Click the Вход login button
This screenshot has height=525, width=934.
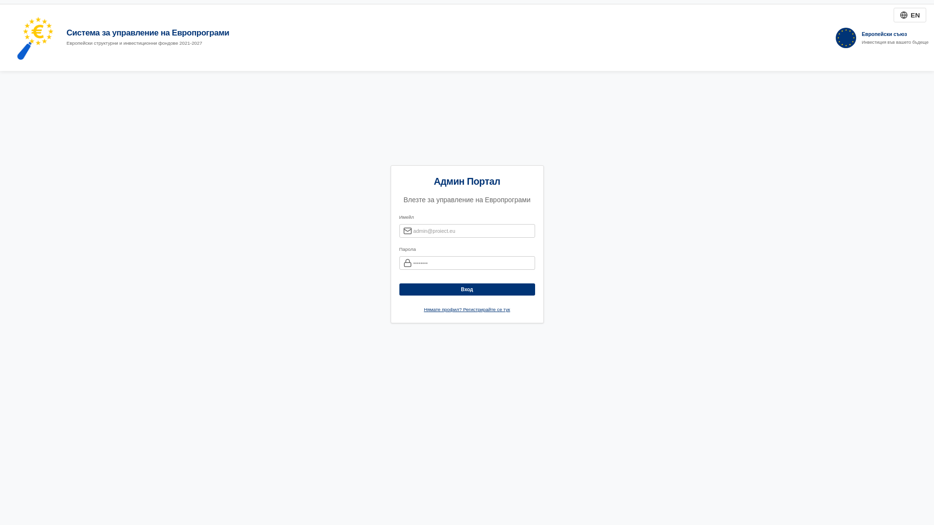click(x=467, y=289)
